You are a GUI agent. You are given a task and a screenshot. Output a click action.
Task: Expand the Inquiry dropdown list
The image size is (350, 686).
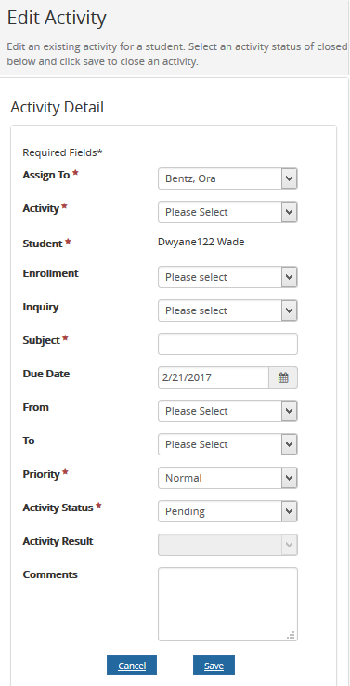(227, 310)
